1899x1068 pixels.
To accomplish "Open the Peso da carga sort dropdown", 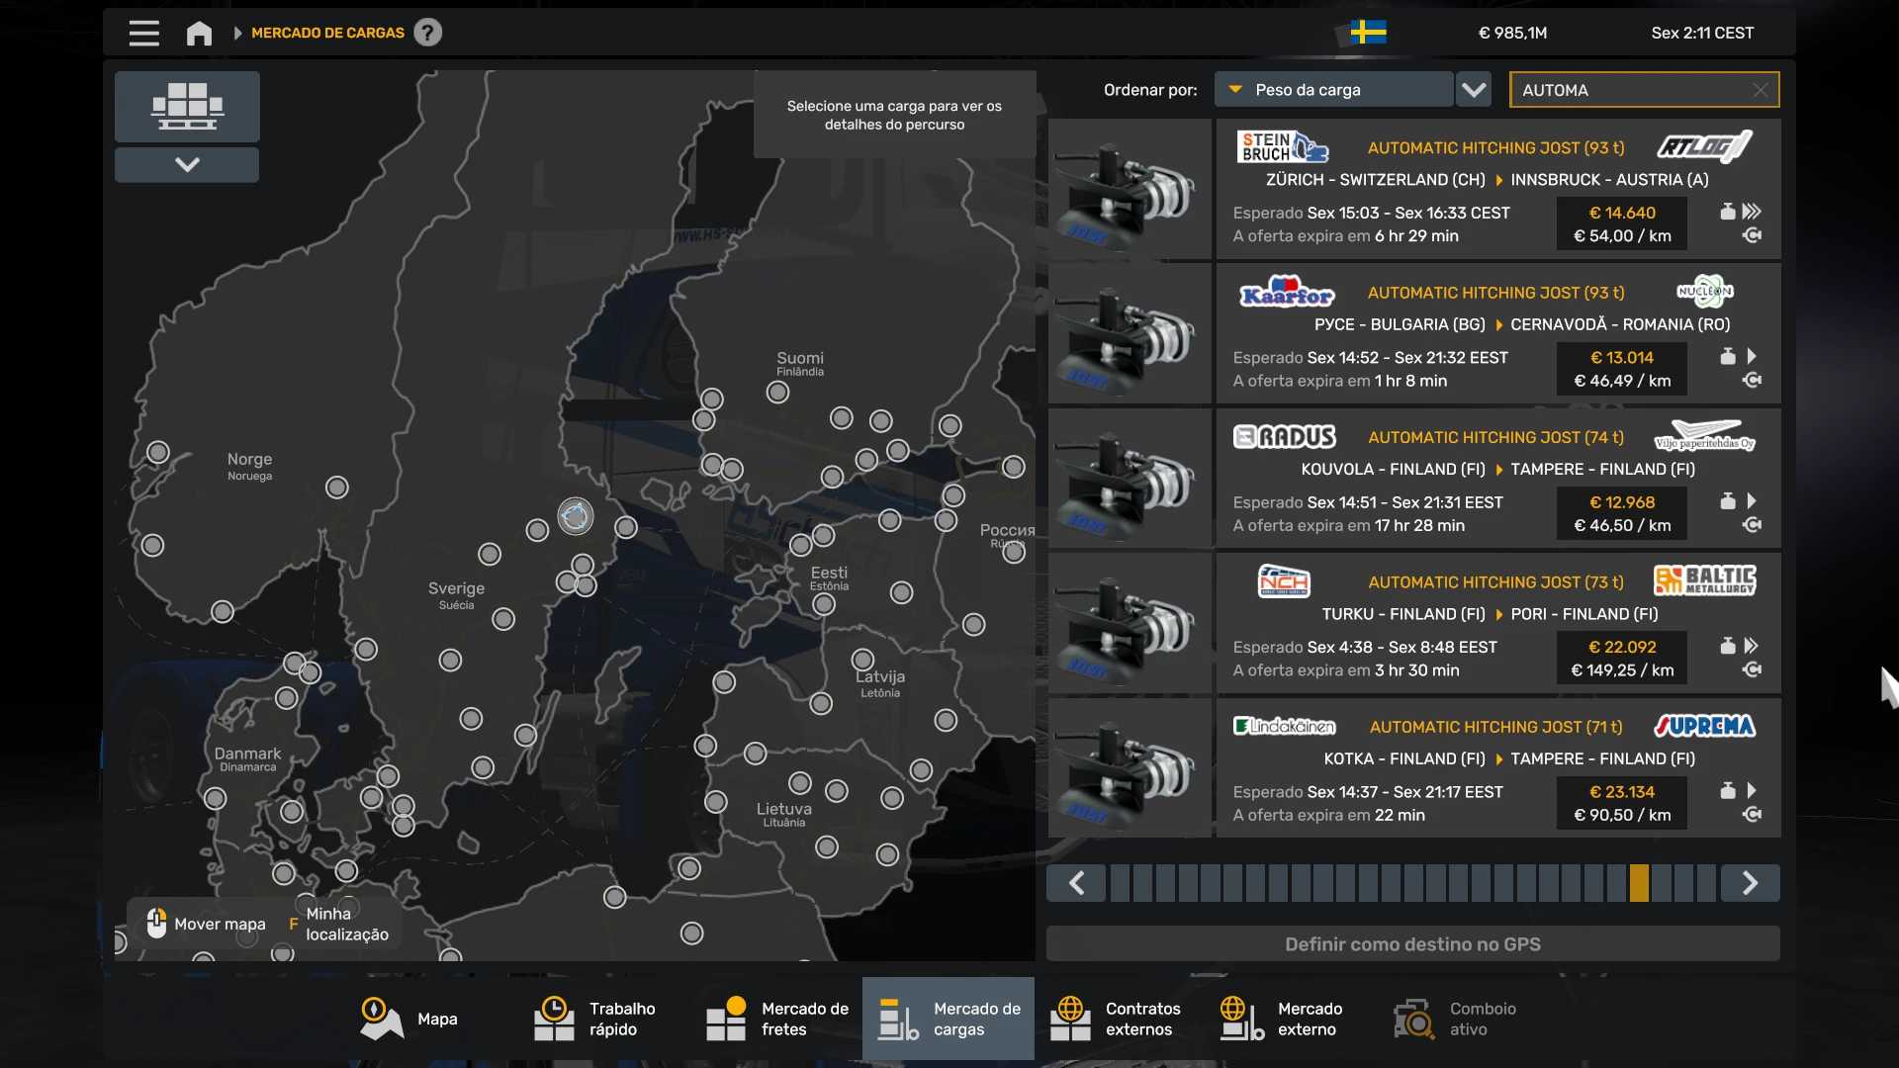I will point(1333,90).
